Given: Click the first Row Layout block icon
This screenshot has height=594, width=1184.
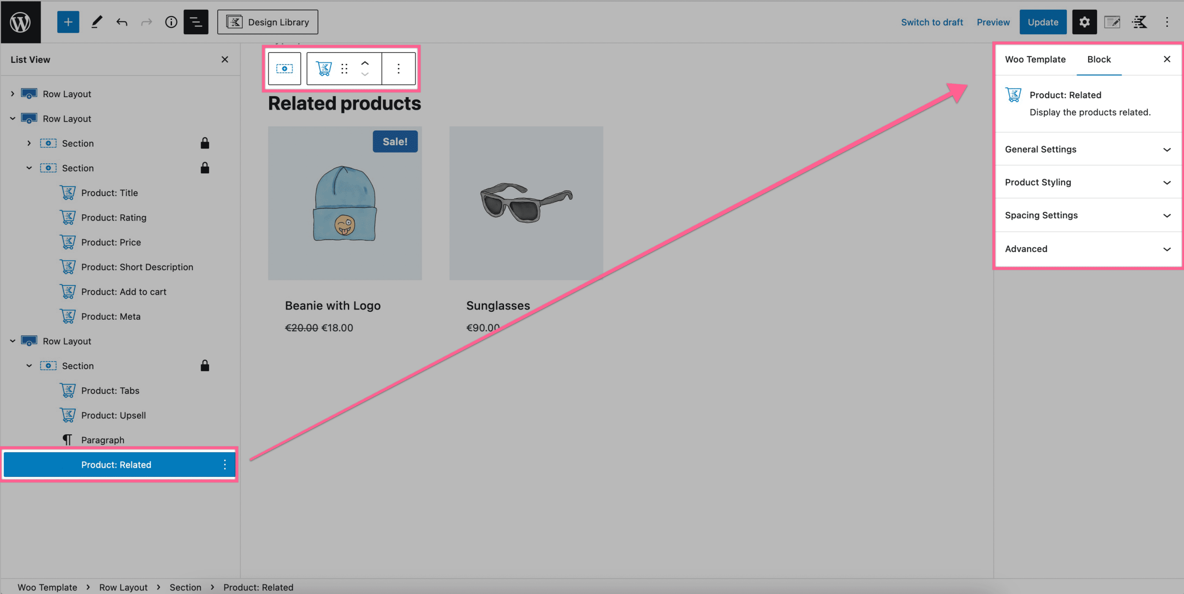Looking at the screenshot, I should [x=29, y=94].
